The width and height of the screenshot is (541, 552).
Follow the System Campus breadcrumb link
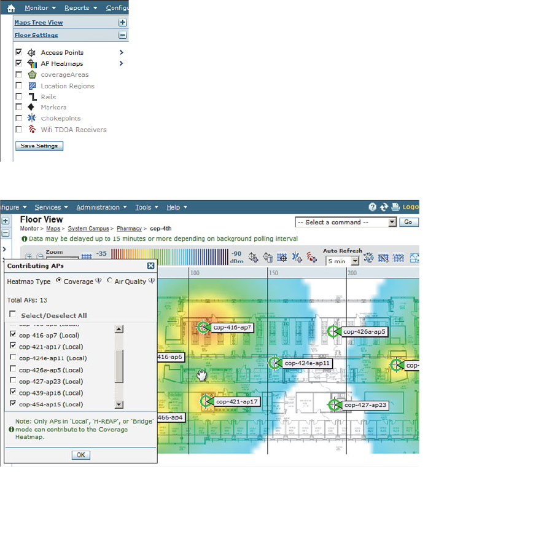click(x=88, y=229)
